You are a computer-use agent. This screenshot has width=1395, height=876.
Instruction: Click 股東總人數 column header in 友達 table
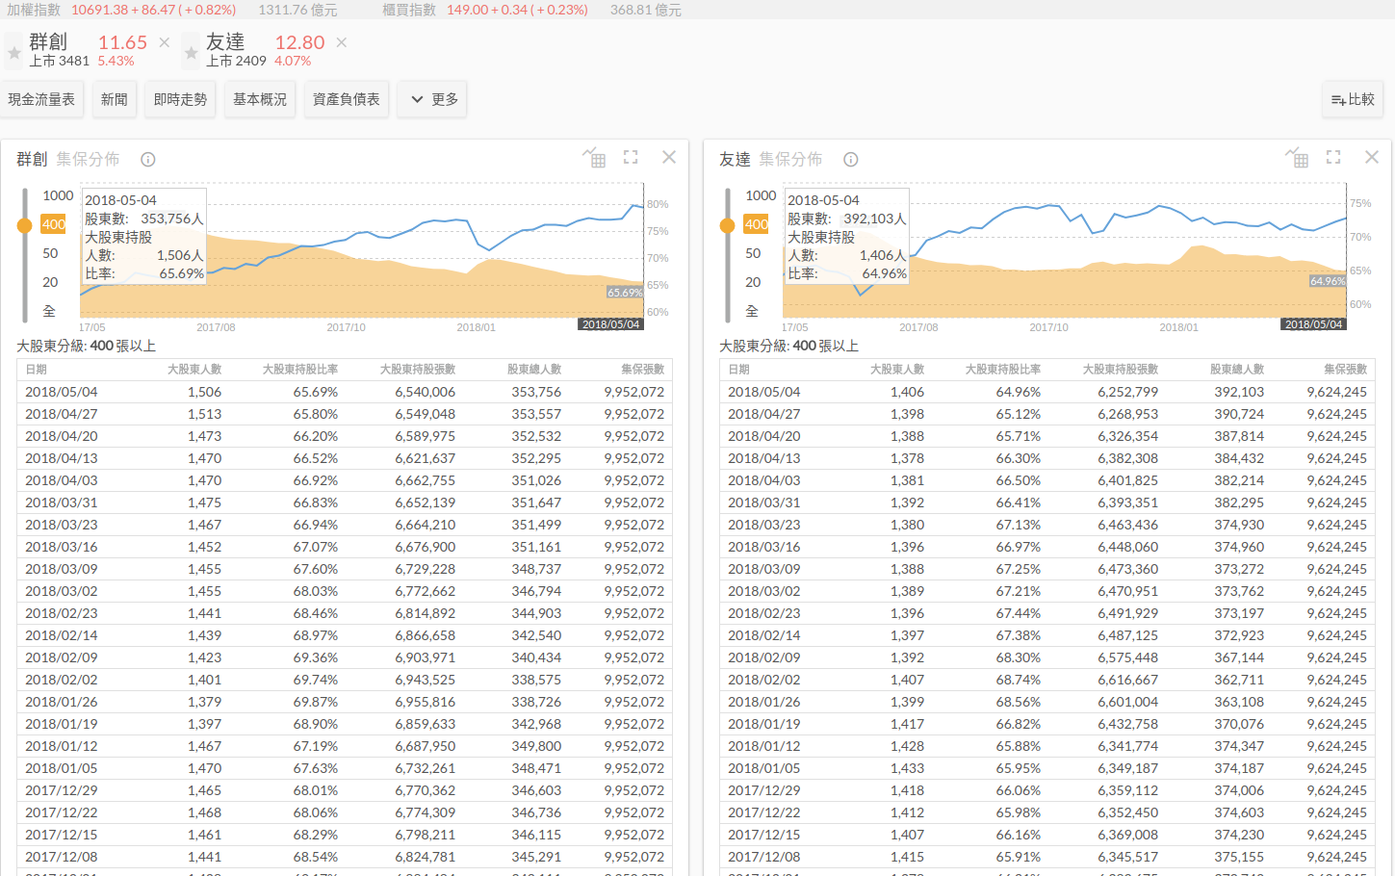click(1237, 370)
